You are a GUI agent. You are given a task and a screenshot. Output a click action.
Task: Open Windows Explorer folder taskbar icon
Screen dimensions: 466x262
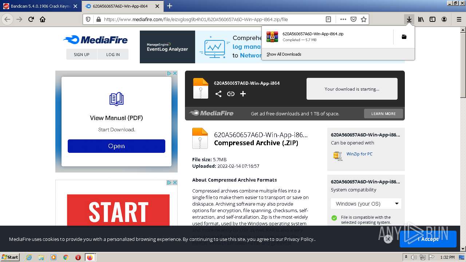pos(41,257)
